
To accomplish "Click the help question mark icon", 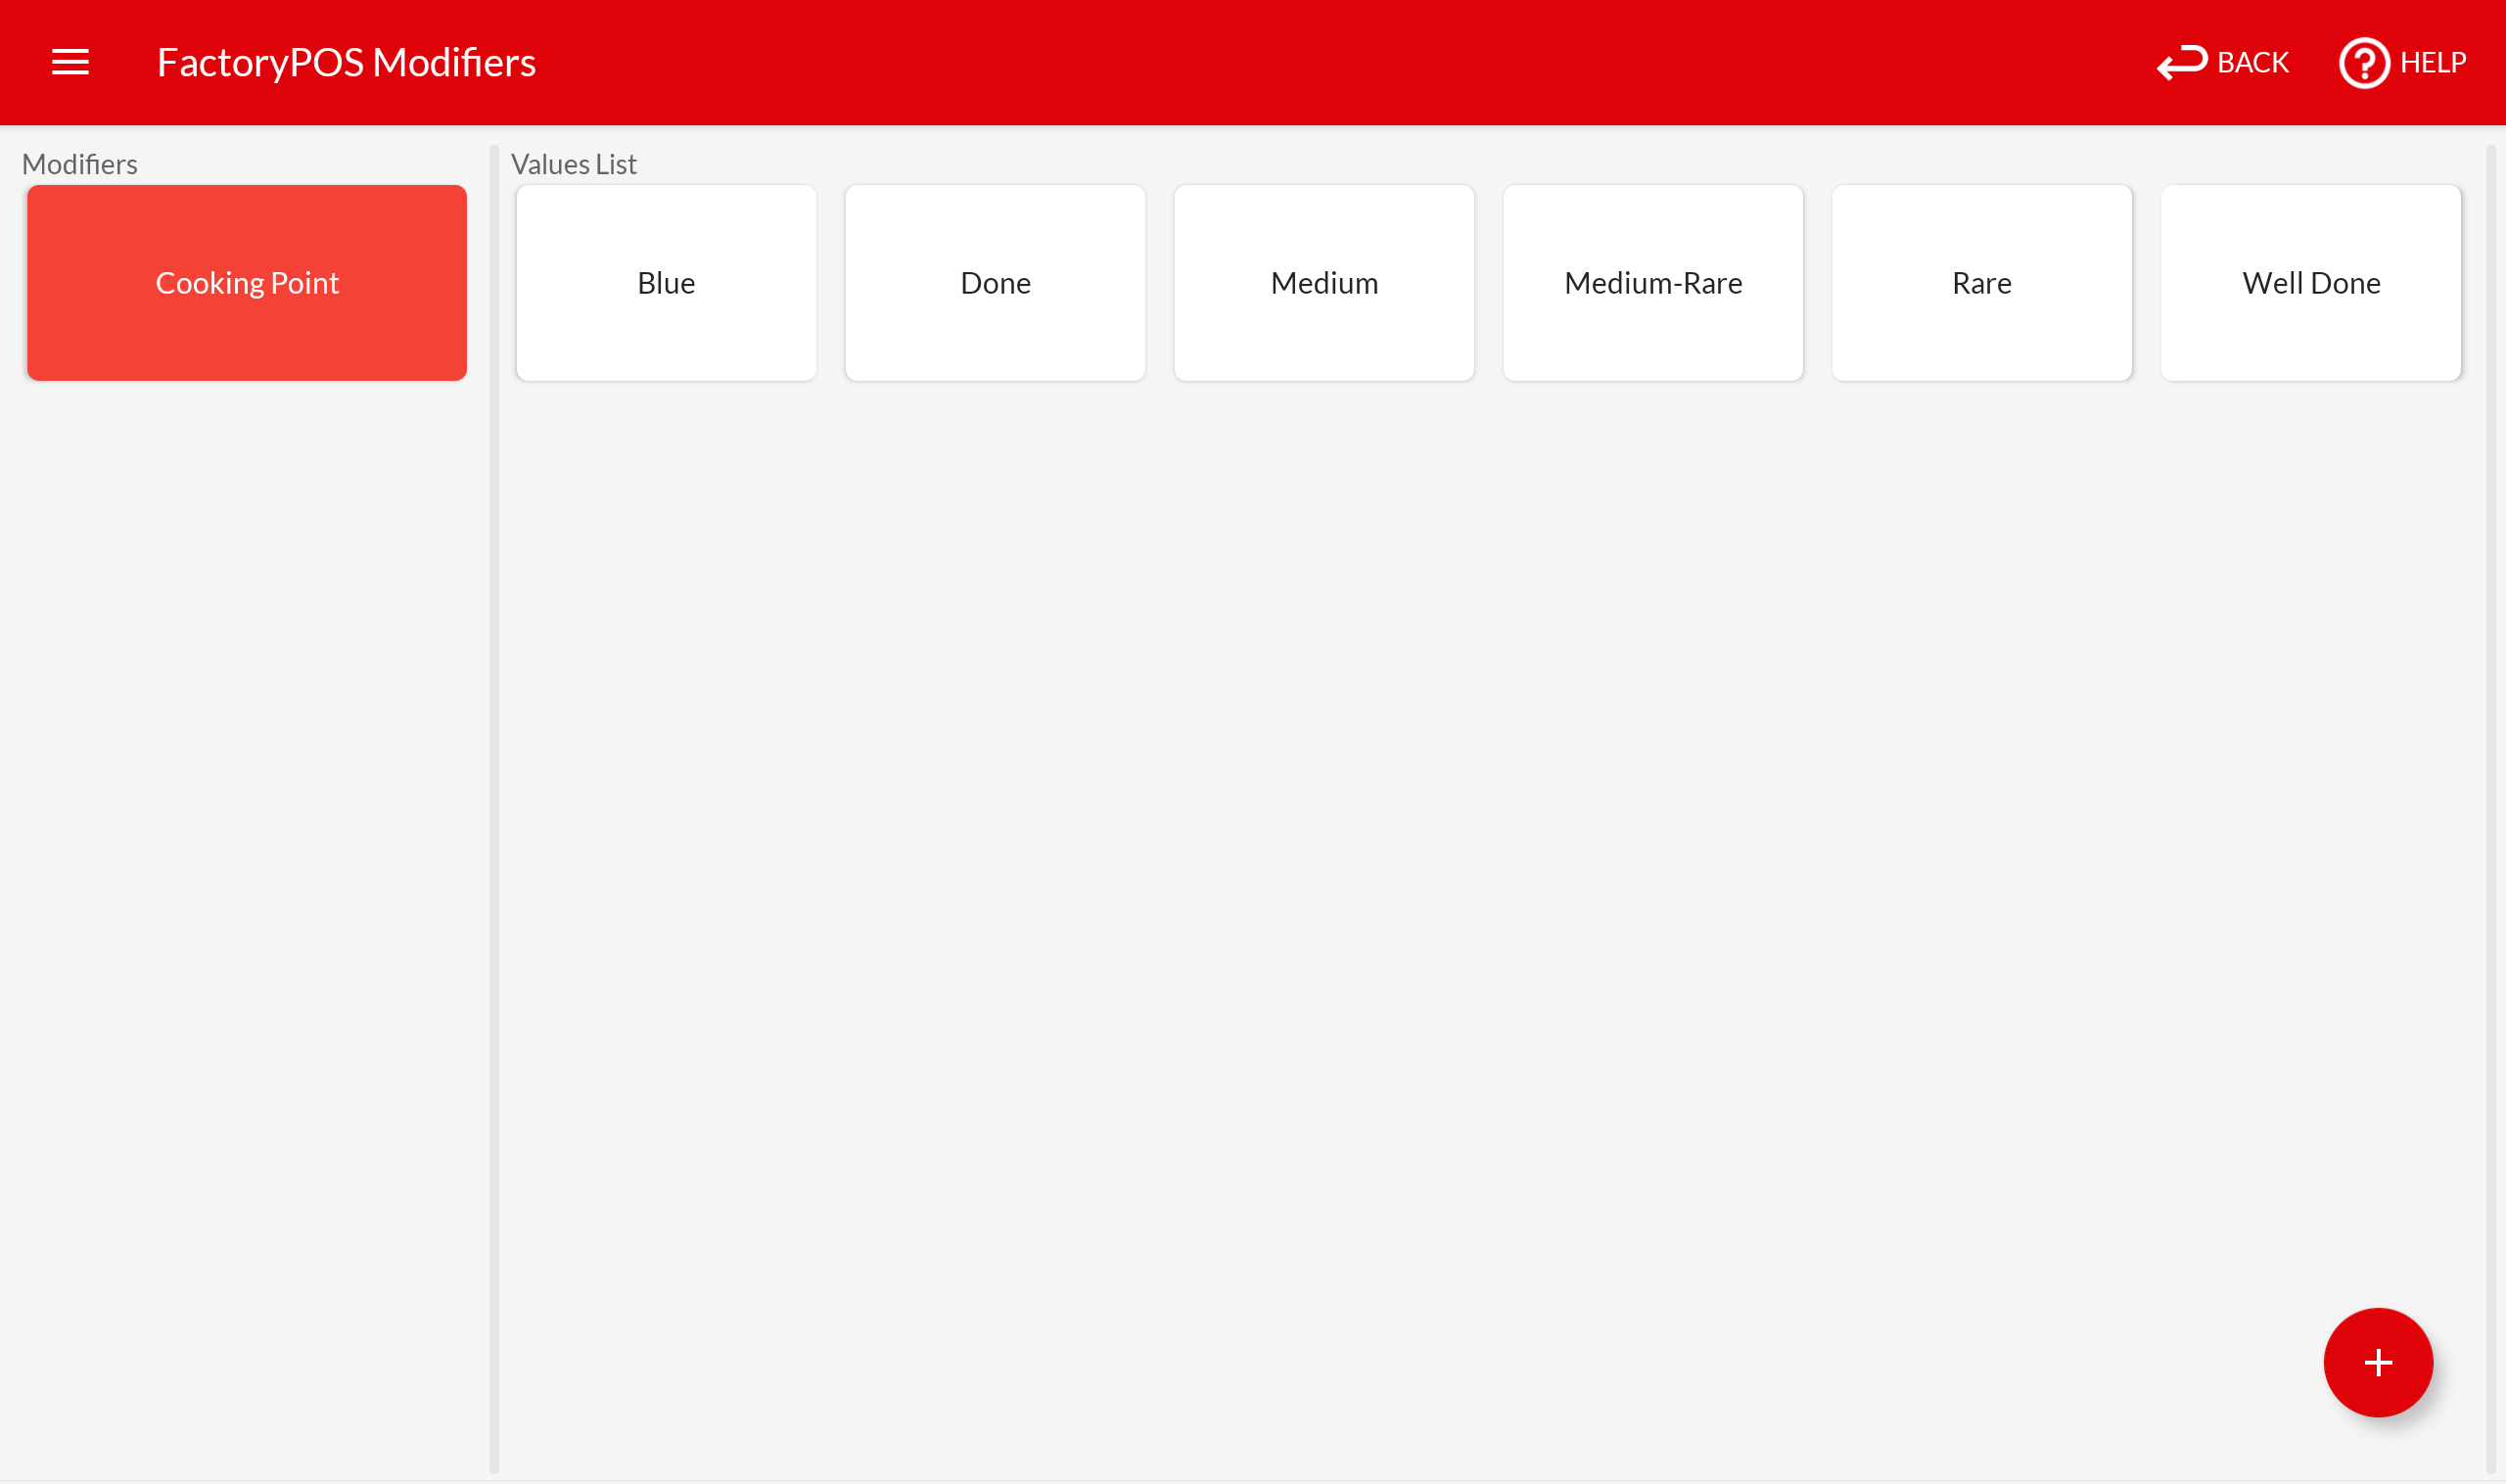I will (2363, 63).
